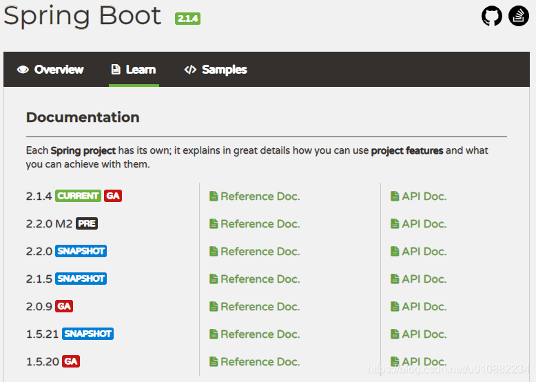Open the Stack Overflow icon
Image resolution: width=536 pixels, height=382 pixels.
coord(519,16)
